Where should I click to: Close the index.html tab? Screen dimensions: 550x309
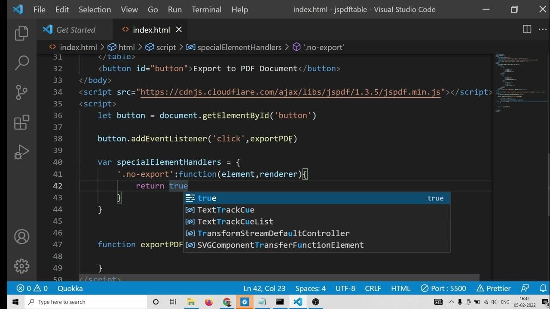click(179, 30)
